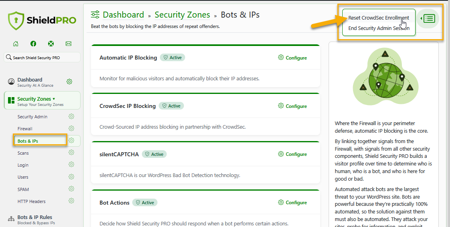Open gear icon next to Users

71,177
